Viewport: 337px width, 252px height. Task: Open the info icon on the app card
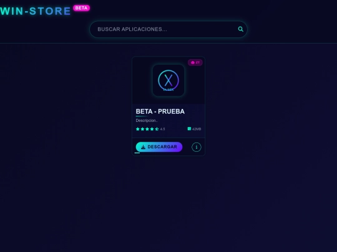pos(196,147)
